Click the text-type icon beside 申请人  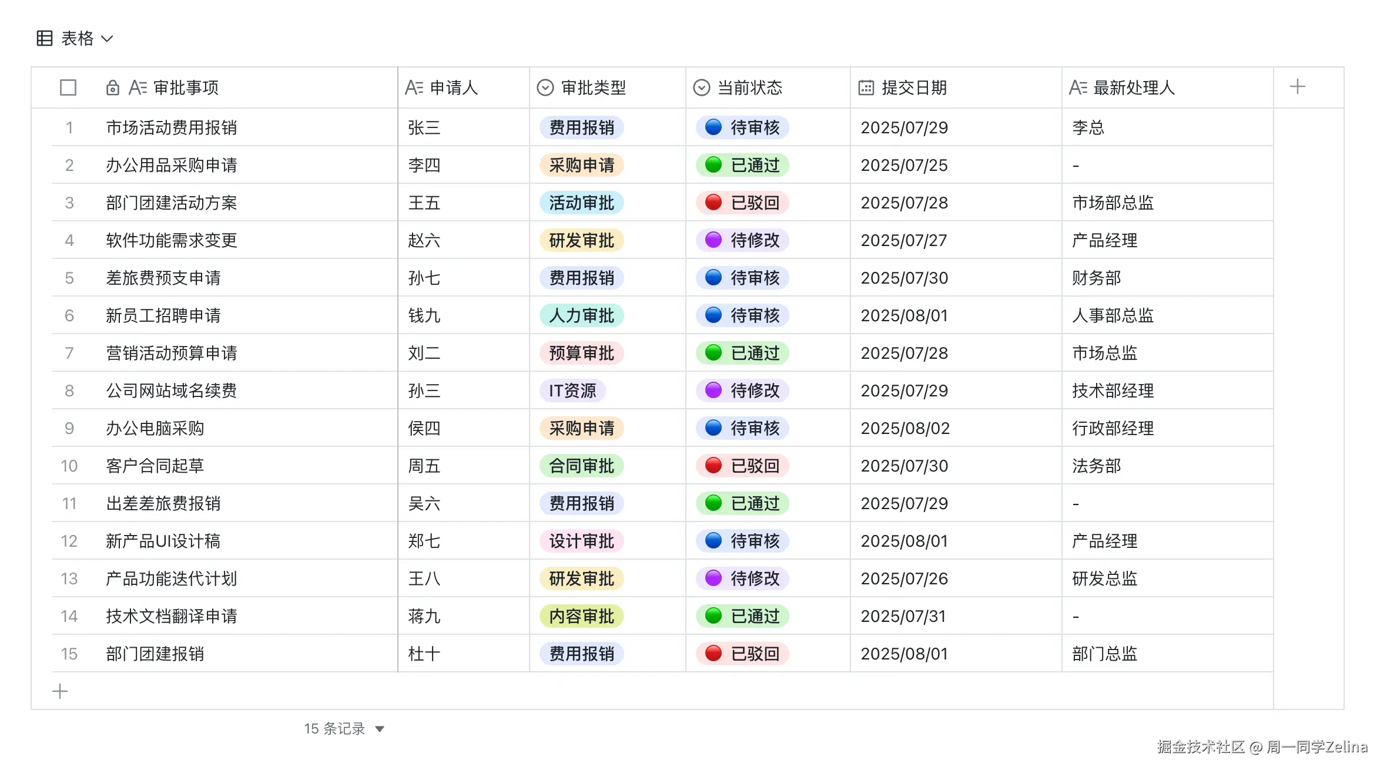click(414, 88)
